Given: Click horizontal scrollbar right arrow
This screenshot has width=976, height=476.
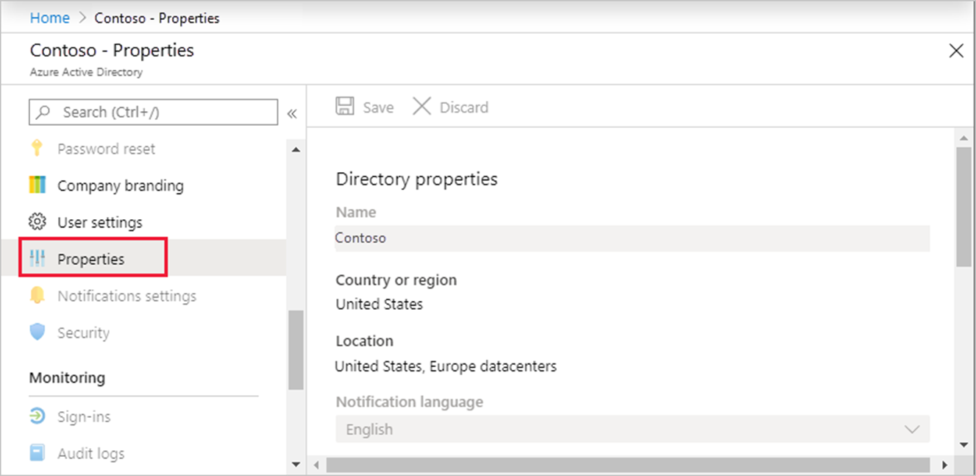Looking at the screenshot, I should click(x=945, y=465).
